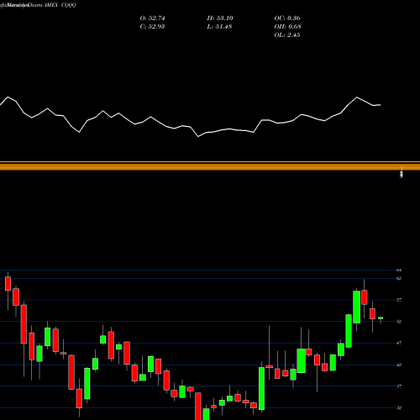Click the 64 price axis label
Viewport: 420px width, 420px height.
[x=399, y=270]
